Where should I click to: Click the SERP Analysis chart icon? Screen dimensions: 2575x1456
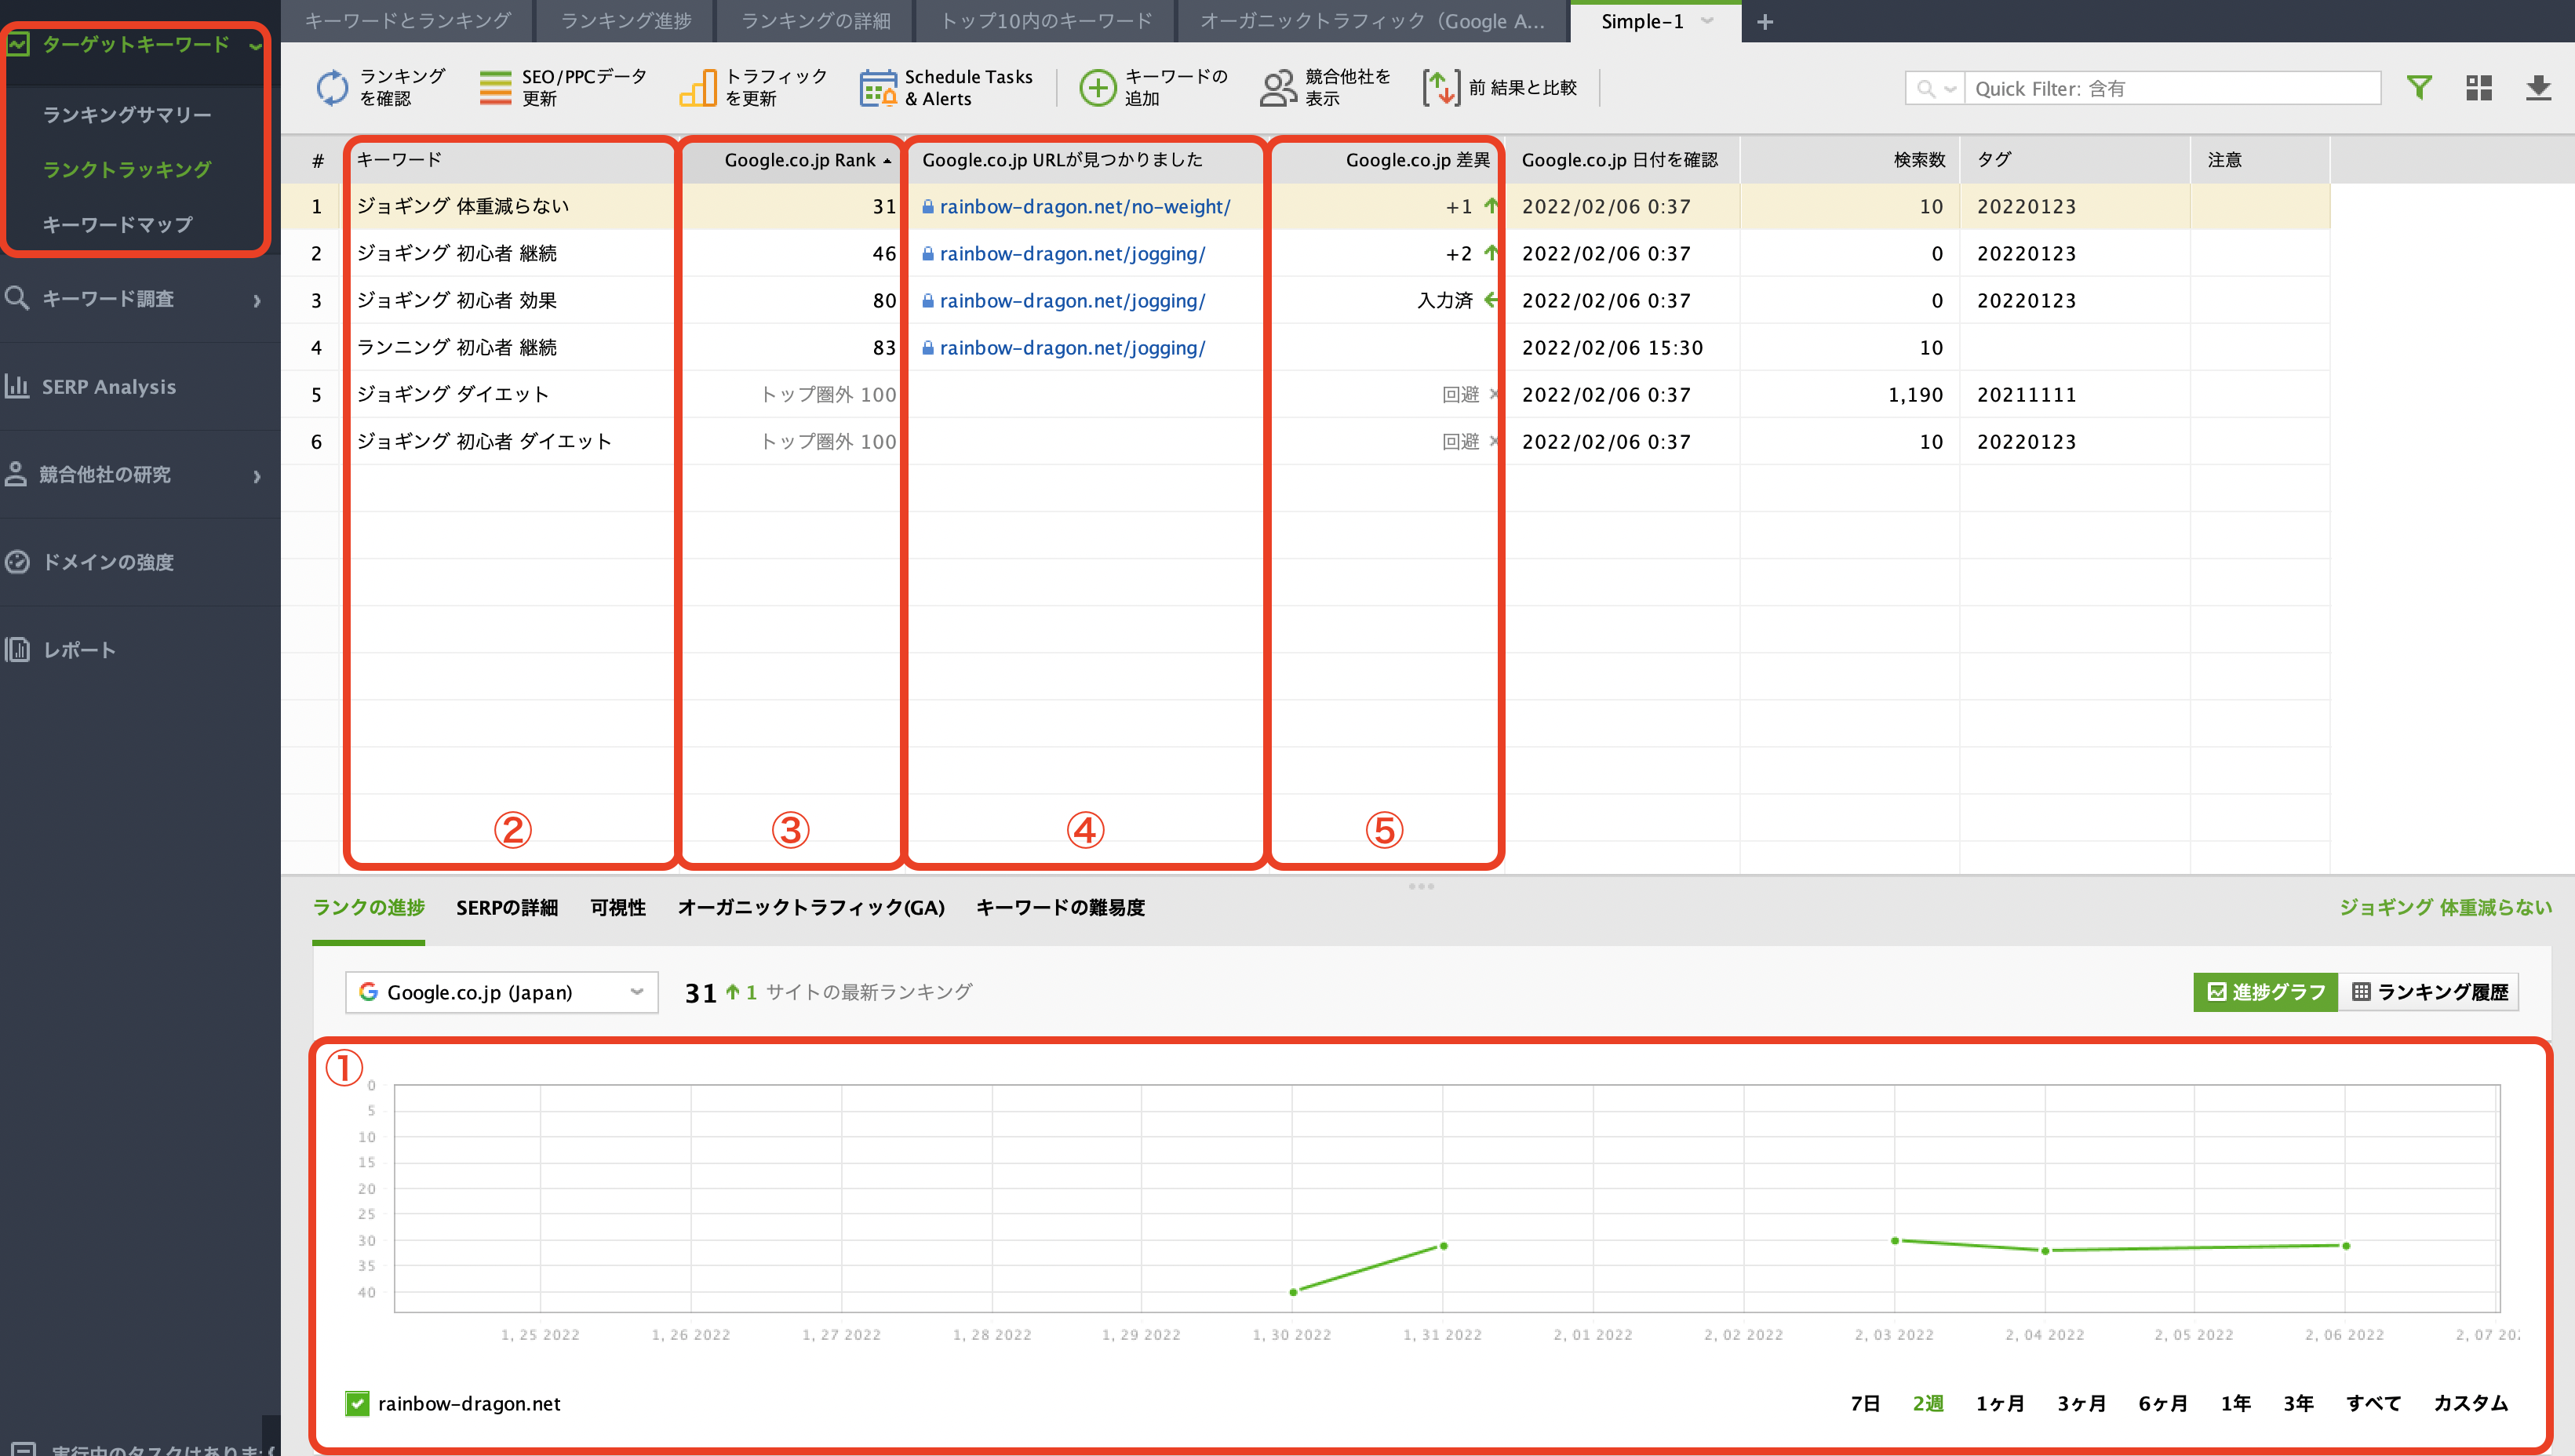[x=17, y=386]
